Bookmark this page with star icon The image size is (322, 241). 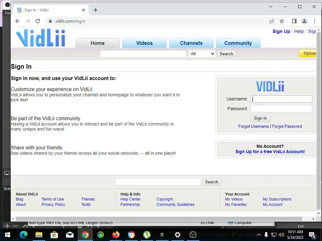pos(282,21)
